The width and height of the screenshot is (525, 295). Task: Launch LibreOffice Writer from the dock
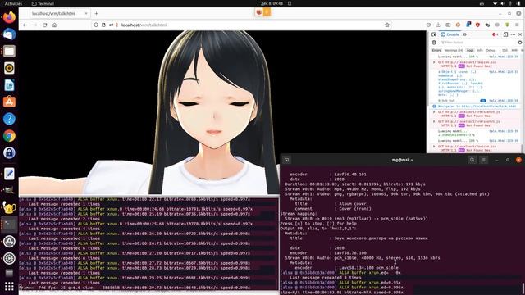9,85
